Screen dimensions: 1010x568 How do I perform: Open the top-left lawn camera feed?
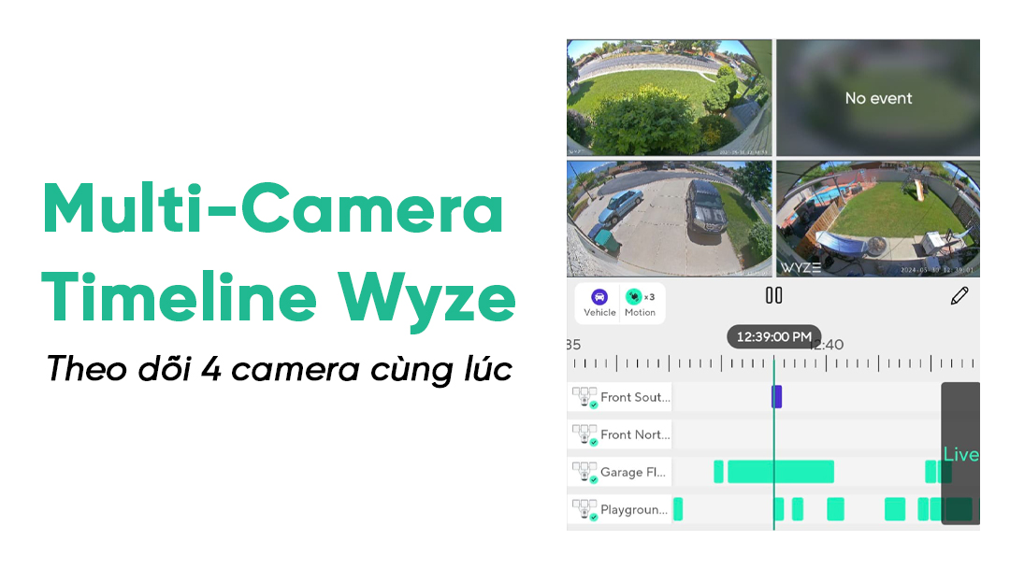pyautogui.click(x=669, y=98)
